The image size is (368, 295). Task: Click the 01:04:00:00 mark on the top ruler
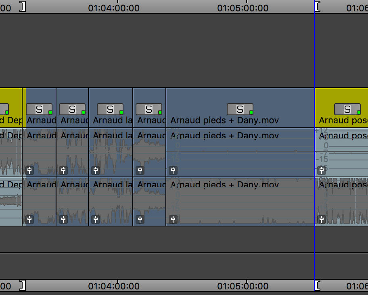(117, 7)
